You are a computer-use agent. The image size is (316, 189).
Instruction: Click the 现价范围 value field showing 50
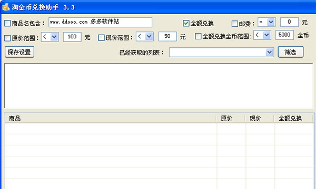[x=167, y=36]
